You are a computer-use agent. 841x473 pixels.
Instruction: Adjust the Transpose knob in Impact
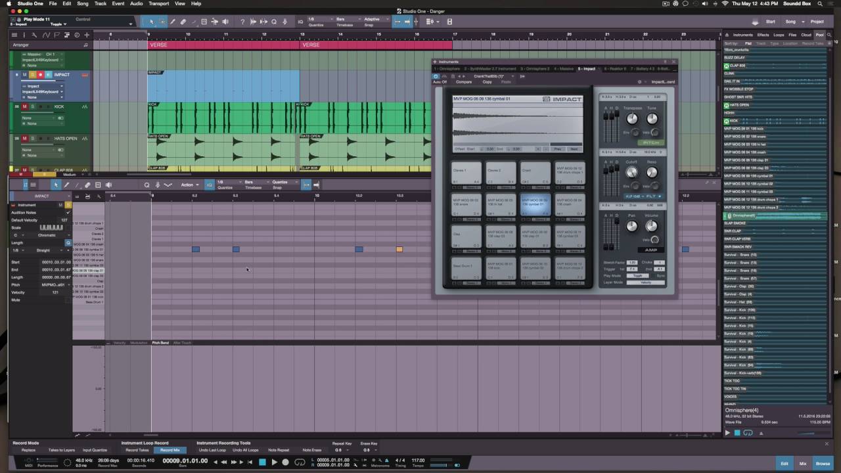[632, 118]
